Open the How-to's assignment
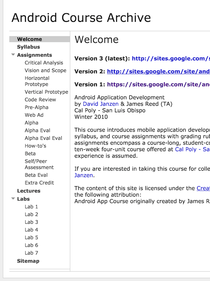Screen dimensions: 210x281 (36, 146)
